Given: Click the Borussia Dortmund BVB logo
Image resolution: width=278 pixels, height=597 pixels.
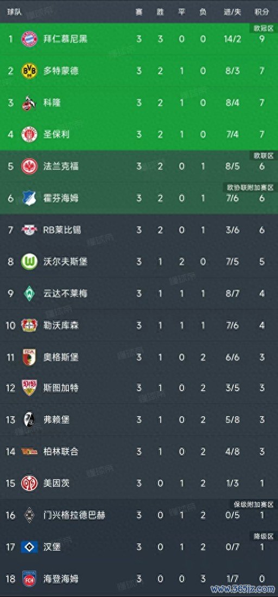Looking at the screenshot, I should [29, 71].
